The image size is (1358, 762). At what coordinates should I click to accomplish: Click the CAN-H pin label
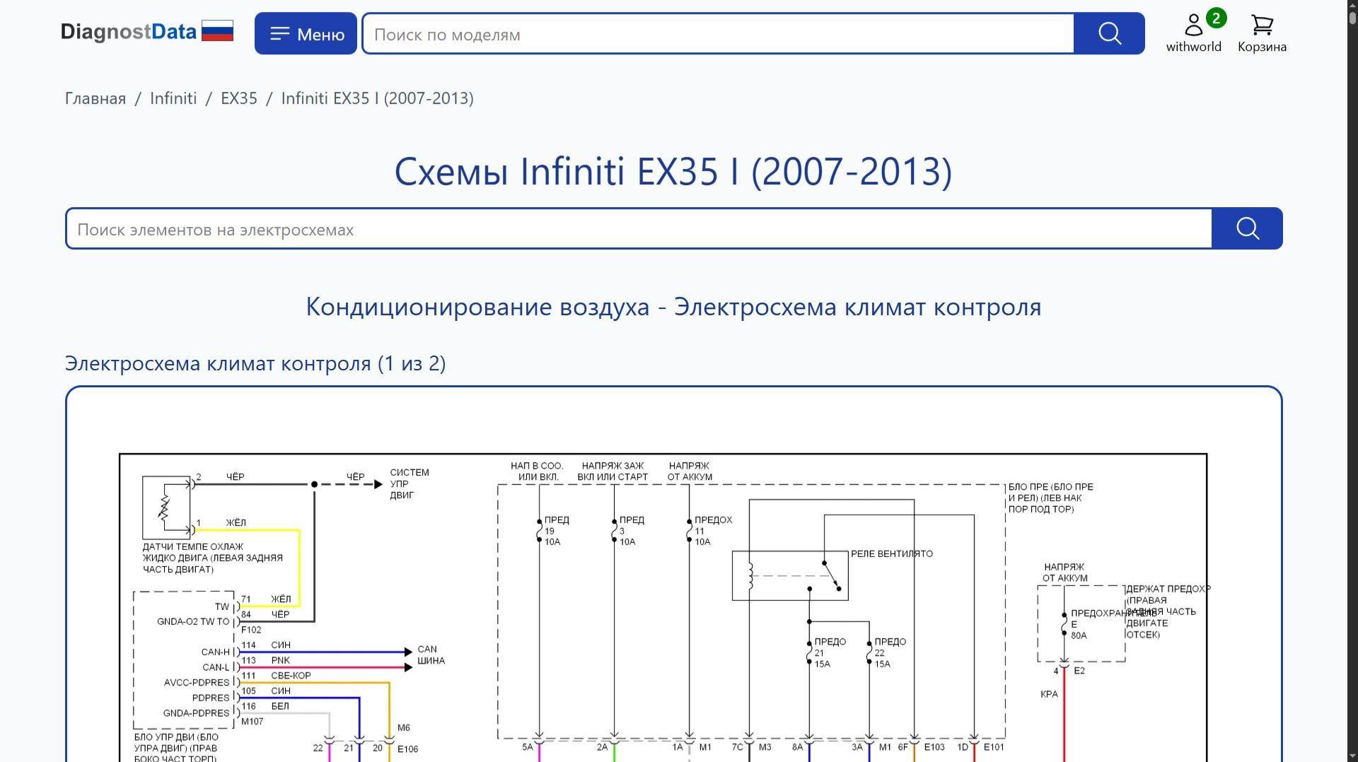[216, 652]
